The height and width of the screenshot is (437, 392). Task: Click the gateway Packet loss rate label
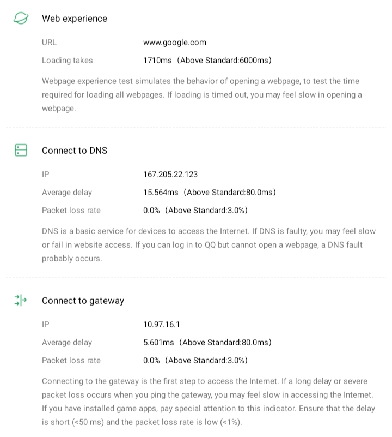pyautogui.click(x=71, y=361)
